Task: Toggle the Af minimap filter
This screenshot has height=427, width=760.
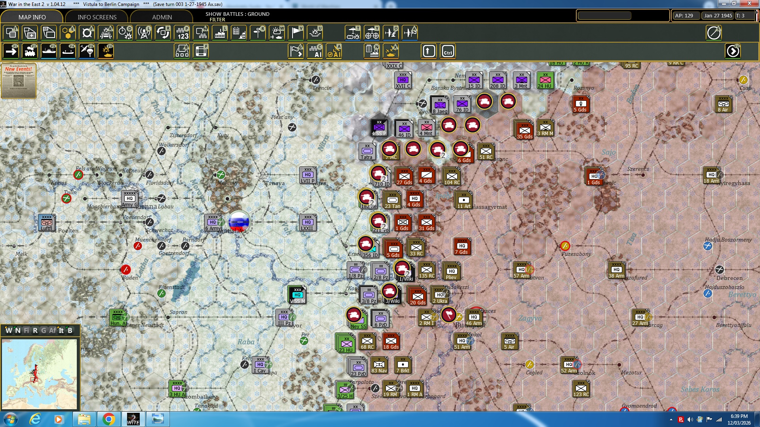Action: click(x=53, y=331)
